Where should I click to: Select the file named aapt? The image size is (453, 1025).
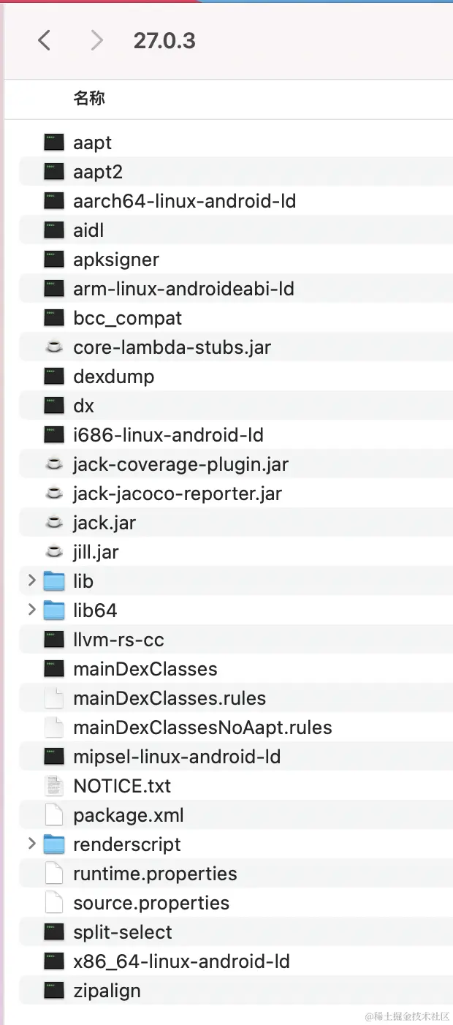[x=92, y=143]
